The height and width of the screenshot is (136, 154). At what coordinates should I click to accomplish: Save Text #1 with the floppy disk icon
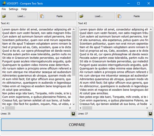pyautogui.click(x=73, y=114)
